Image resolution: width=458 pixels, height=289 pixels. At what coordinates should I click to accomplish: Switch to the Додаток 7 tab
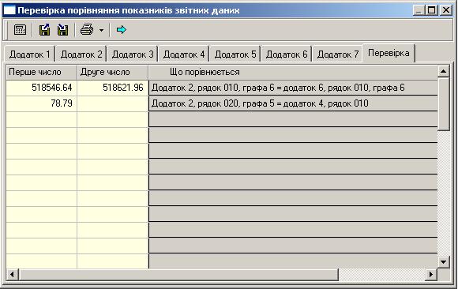(338, 54)
